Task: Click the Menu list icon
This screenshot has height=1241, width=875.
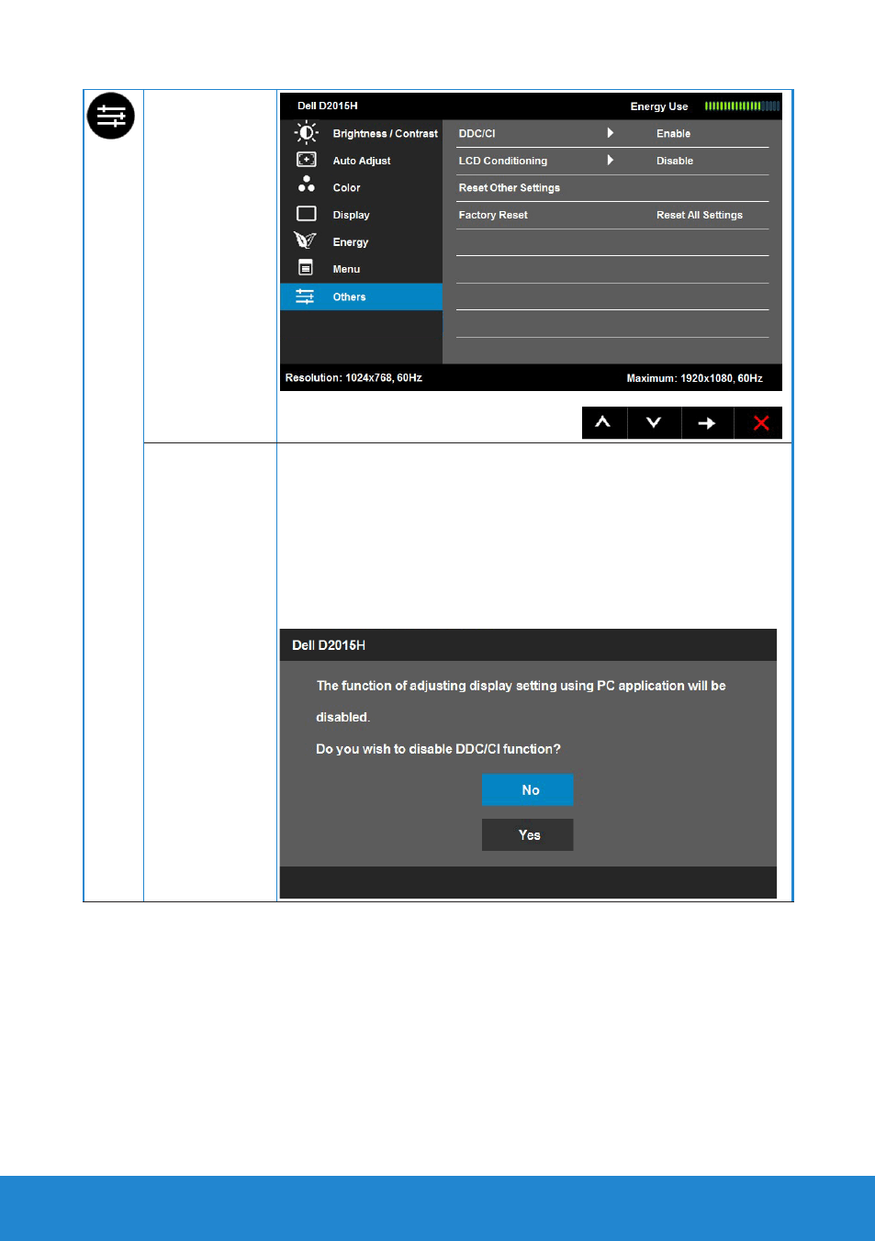Action: (x=306, y=268)
